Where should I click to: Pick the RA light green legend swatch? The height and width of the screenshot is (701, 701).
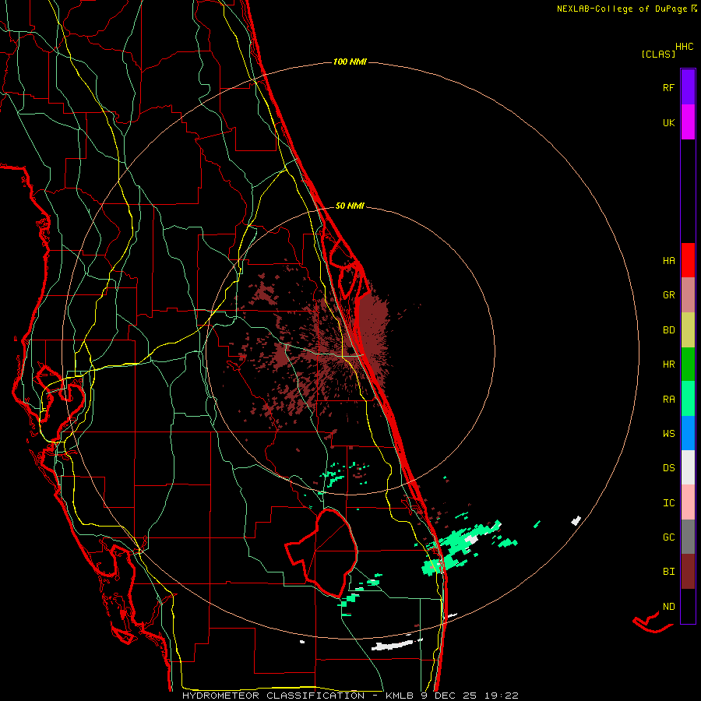point(688,399)
